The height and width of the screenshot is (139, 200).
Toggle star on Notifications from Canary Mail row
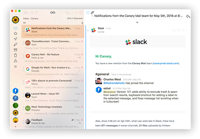[24, 29]
